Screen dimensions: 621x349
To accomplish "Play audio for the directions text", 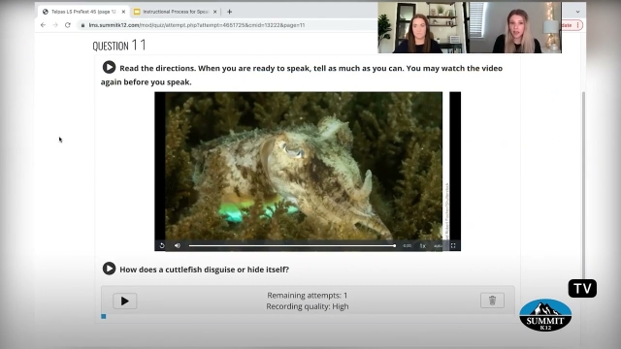I will [x=109, y=67].
